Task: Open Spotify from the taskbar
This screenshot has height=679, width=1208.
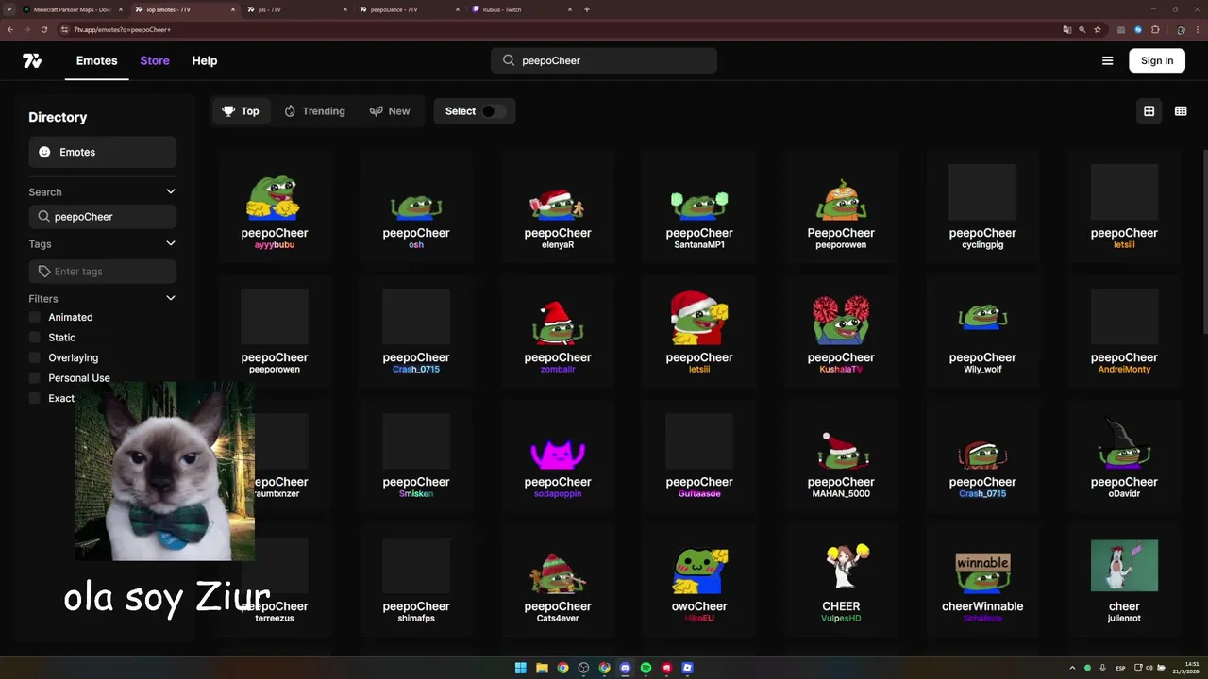Action: click(646, 668)
